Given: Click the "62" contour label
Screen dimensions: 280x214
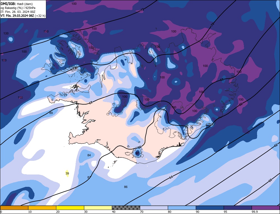Looking at the screenshot, I should tap(276, 145).
